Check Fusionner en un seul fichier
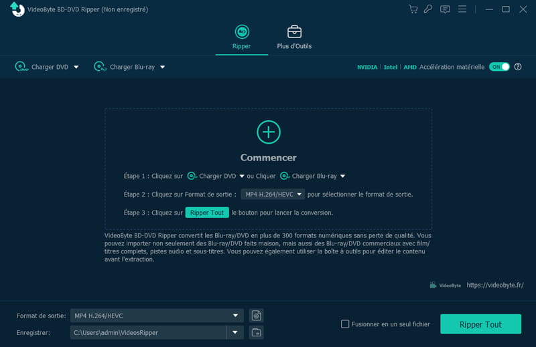536x347 pixels. click(346, 324)
